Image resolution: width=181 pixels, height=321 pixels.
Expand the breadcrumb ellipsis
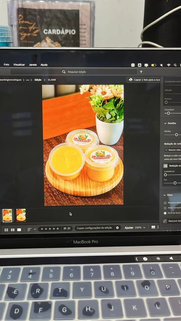(x=28, y=80)
